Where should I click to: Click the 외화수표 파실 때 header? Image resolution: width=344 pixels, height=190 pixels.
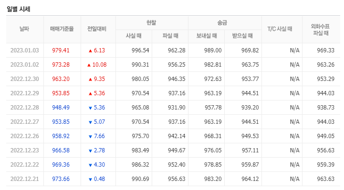(x=320, y=30)
